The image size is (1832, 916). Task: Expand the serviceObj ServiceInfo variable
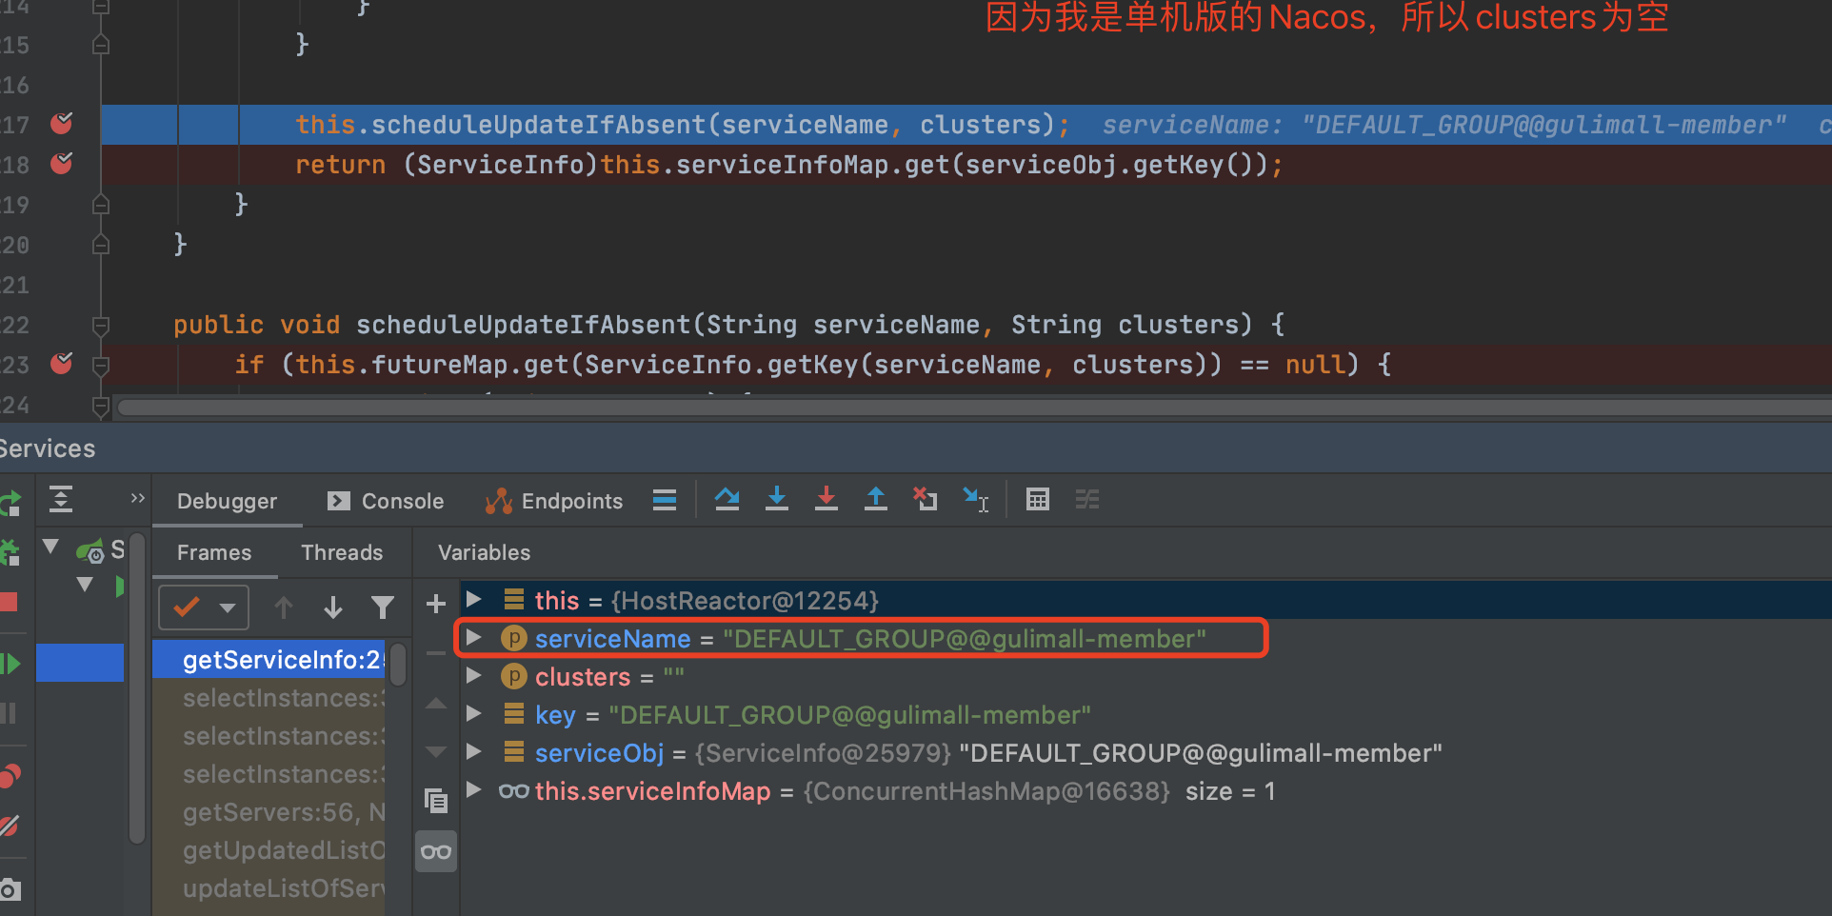coord(473,751)
